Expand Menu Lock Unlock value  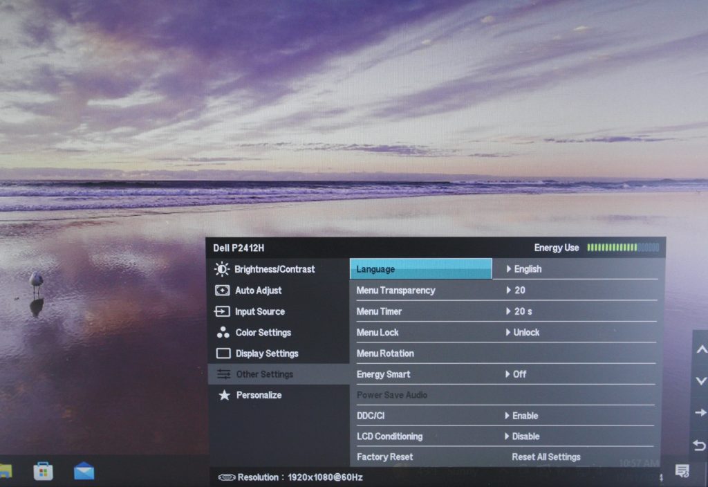[x=523, y=333]
